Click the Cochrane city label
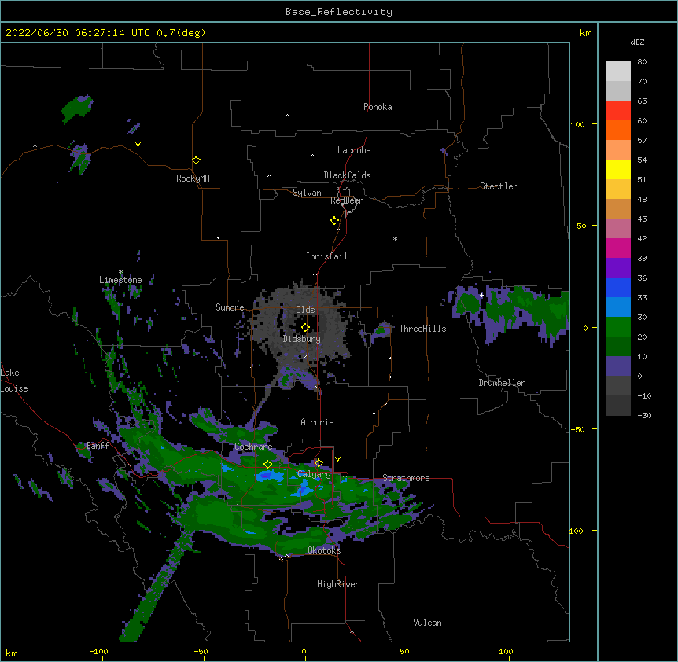The image size is (678, 662). pyautogui.click(x=253, y=447)
